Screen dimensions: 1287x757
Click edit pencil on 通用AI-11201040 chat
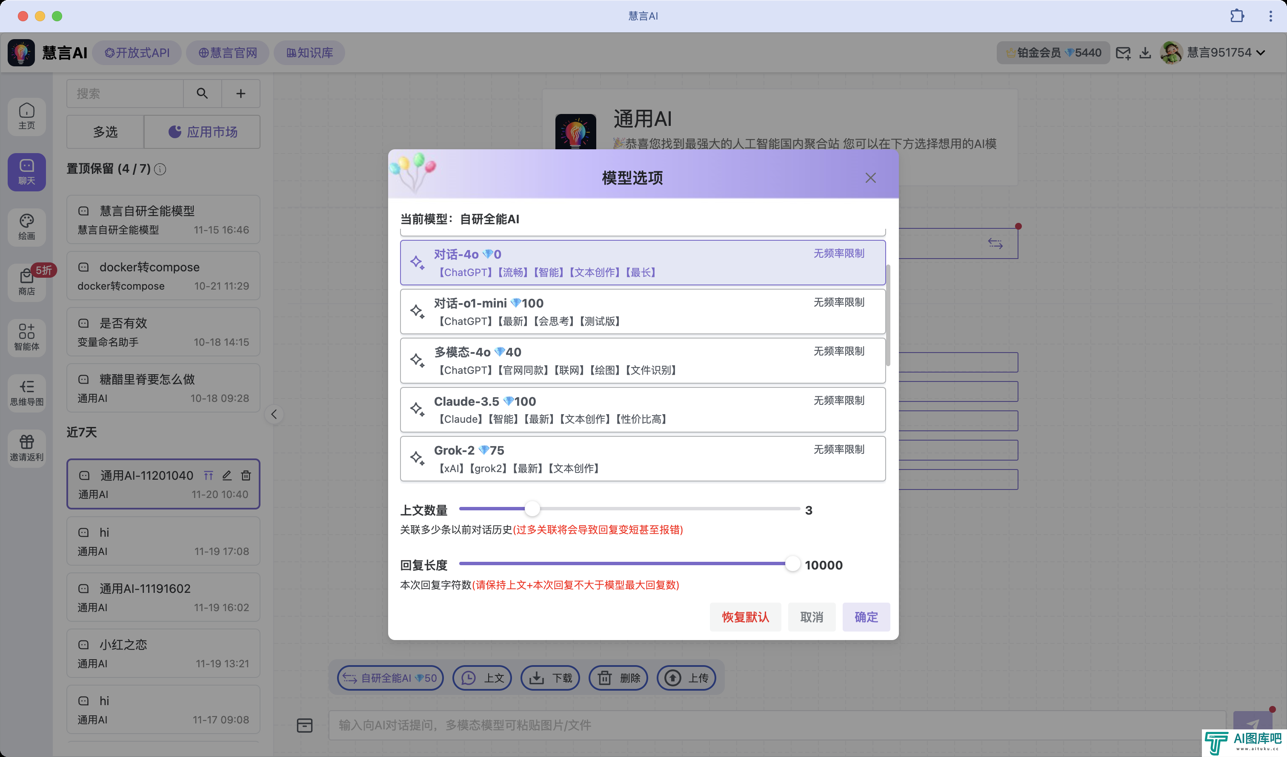click(x=227, y=476)
